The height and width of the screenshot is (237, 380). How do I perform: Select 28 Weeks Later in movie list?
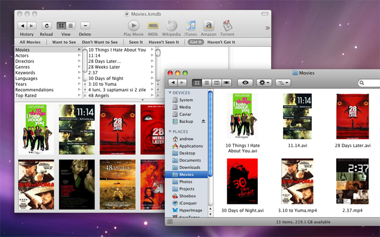(x=121, y=67)
